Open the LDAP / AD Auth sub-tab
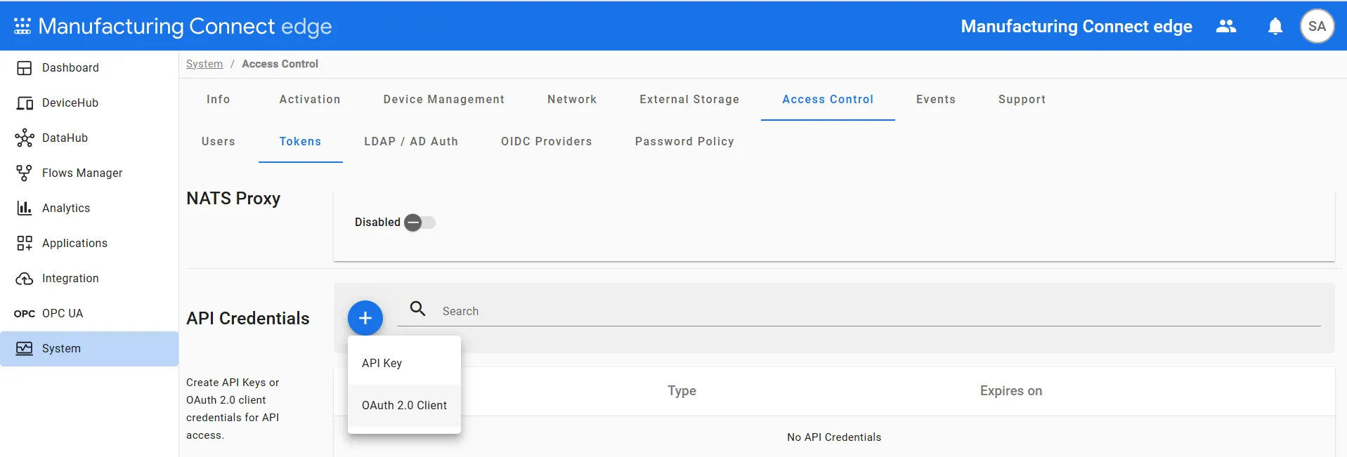Viewport: 1347px width, 457px height. tap(411, 142)
